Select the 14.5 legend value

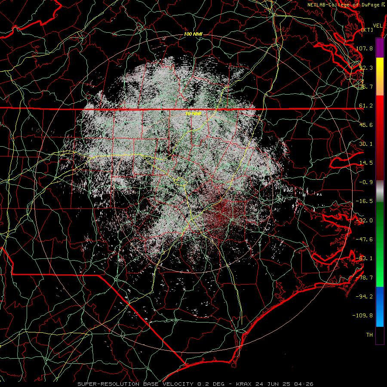tap(366, 163)
